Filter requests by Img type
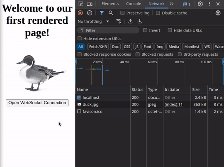Screen dimensions: 224x167 click(160, 47)
